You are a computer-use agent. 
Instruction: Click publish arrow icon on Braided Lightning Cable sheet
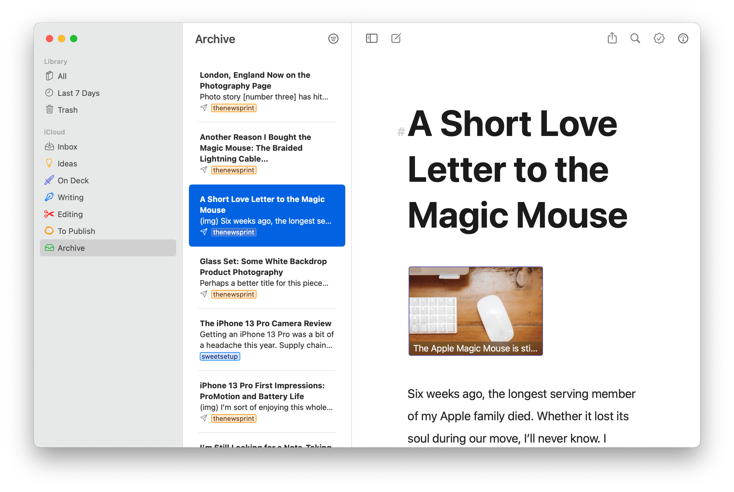pos(204,170)
